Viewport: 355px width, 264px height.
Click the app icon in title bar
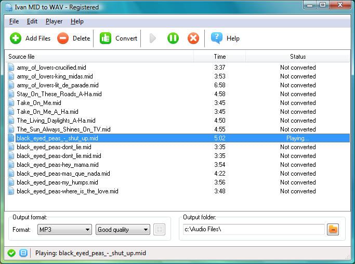9,7
